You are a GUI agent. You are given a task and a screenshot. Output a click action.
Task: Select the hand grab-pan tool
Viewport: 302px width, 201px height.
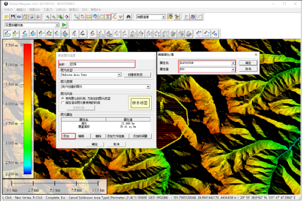(x=82, y=17)
